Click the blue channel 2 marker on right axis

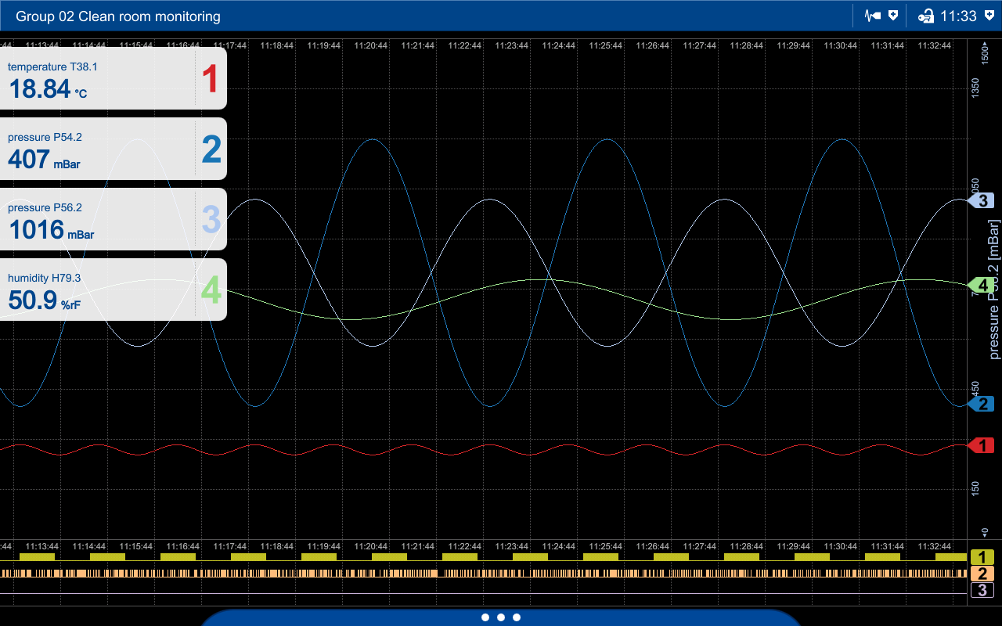tap(982, 405)
